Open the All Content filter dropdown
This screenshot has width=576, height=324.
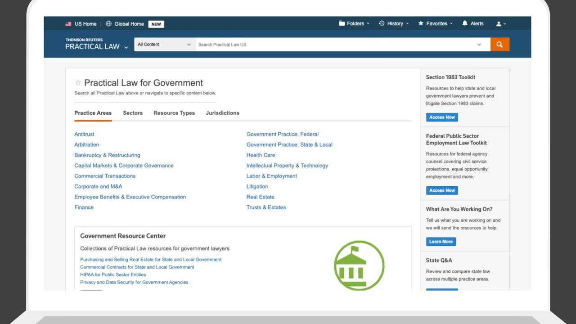pyautogui.click(x=165, y=45)
